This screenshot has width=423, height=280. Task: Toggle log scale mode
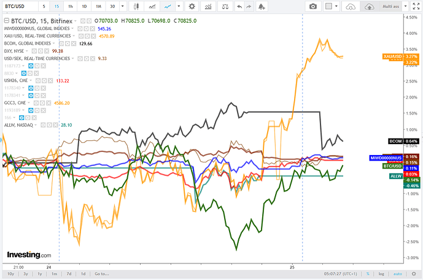tap(381, 274)
